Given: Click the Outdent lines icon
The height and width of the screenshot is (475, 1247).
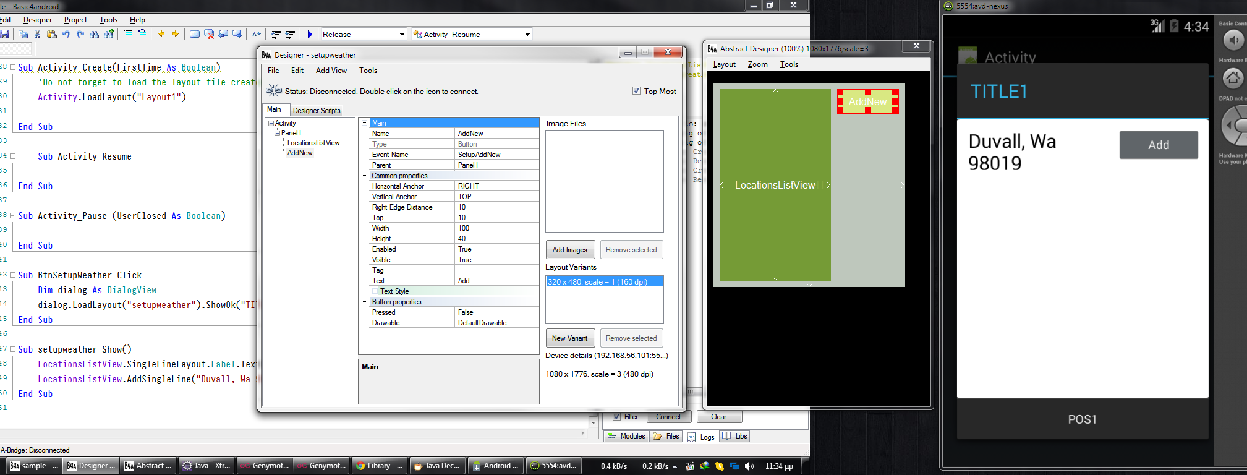Looking at the screenshot, I should coord(276,34).
